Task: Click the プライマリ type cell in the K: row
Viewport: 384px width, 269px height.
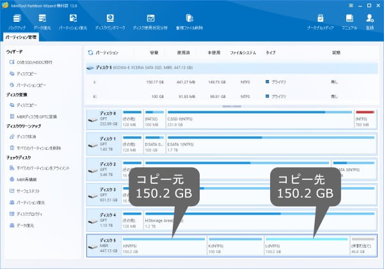Action: click(x=276, y=97)
